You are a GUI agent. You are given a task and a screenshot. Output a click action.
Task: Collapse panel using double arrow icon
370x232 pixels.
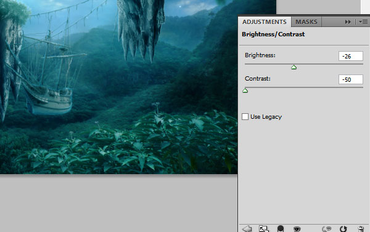pyautogui.click(x=348, y=22)
